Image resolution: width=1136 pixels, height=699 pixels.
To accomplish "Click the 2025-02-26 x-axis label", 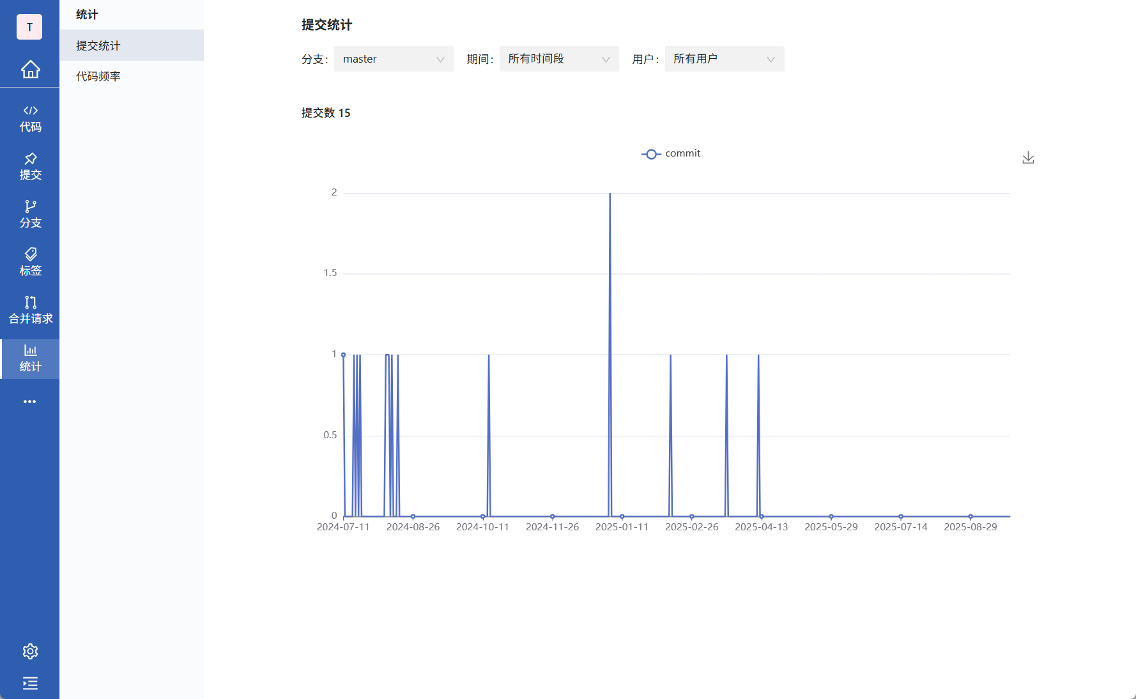I will coord(691,527).
